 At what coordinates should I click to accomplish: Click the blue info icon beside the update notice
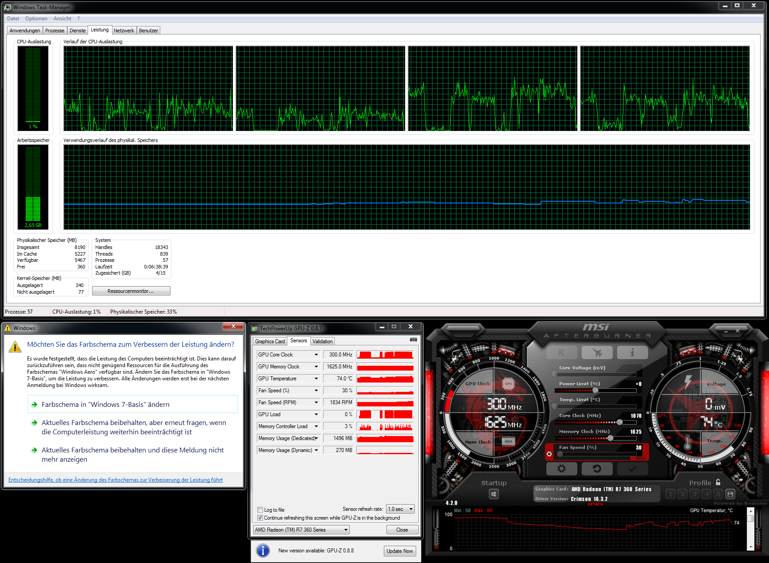(x=263, y=551)
